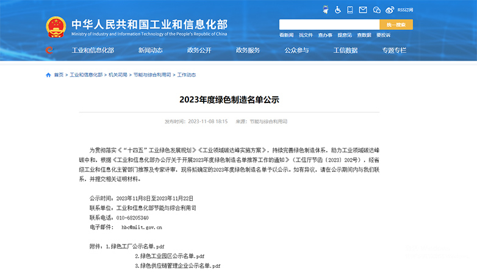Open the 政务服务 navigation menu
The height and width of the screenshot is (272, 477).
[x=248, y=50]
